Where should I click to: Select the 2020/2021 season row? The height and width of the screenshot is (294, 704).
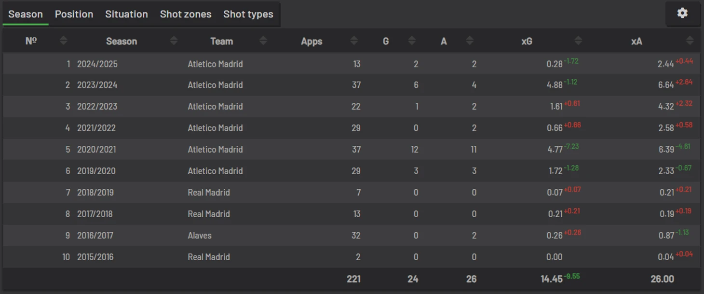352,150
